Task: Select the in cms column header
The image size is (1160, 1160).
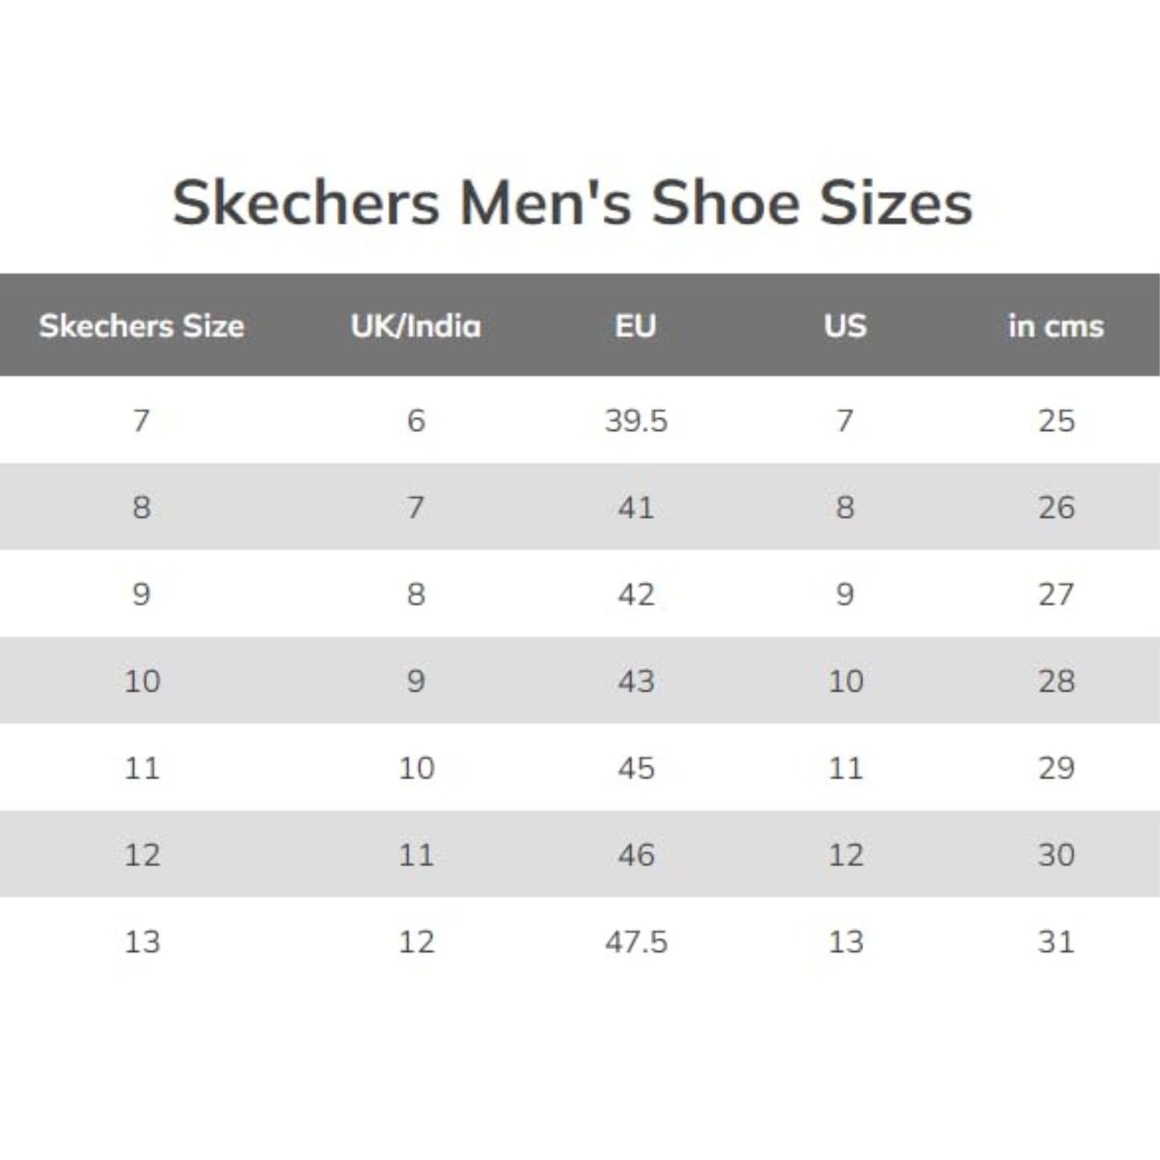Action: click(1056, 326)
